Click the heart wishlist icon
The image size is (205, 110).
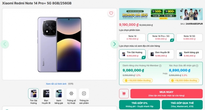[x=111, y=13]
